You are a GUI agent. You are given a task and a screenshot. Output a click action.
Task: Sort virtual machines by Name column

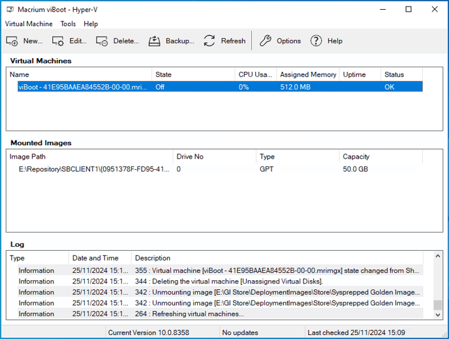tap(80, 74)
